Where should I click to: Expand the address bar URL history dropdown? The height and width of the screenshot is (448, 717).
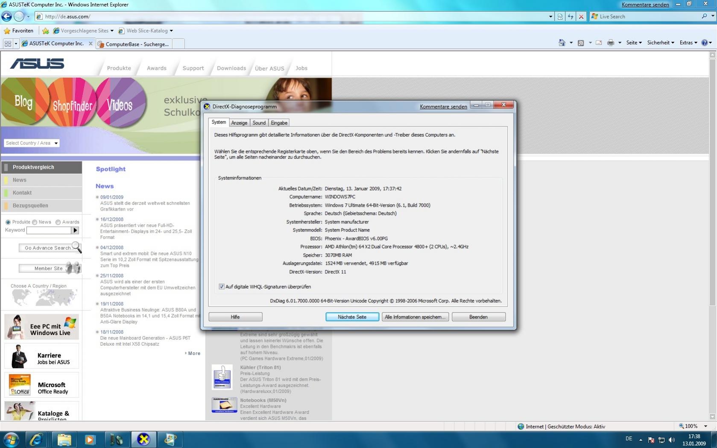(550, 17)
